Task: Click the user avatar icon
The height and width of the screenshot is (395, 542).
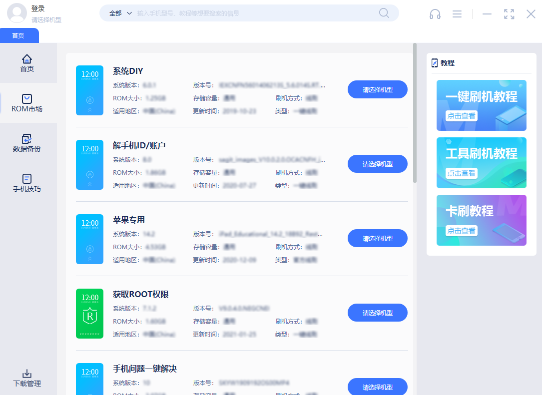Action: tap(17, 13)
